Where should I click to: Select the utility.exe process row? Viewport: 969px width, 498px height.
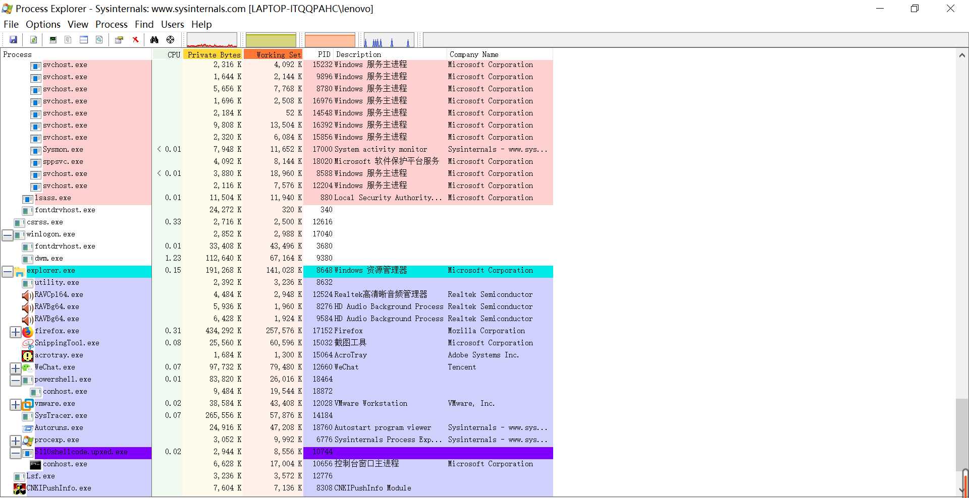tap(277, 283)
